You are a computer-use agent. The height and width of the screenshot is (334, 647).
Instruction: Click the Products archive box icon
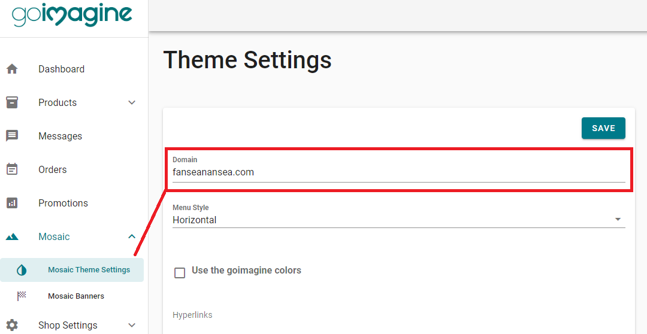coord(12,102)
